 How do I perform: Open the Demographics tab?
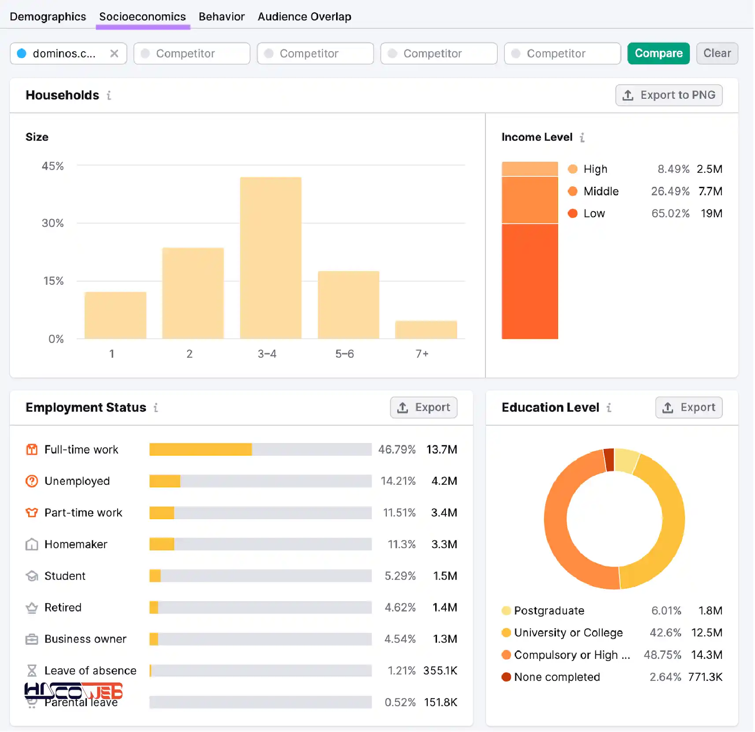tap(48, 17)
